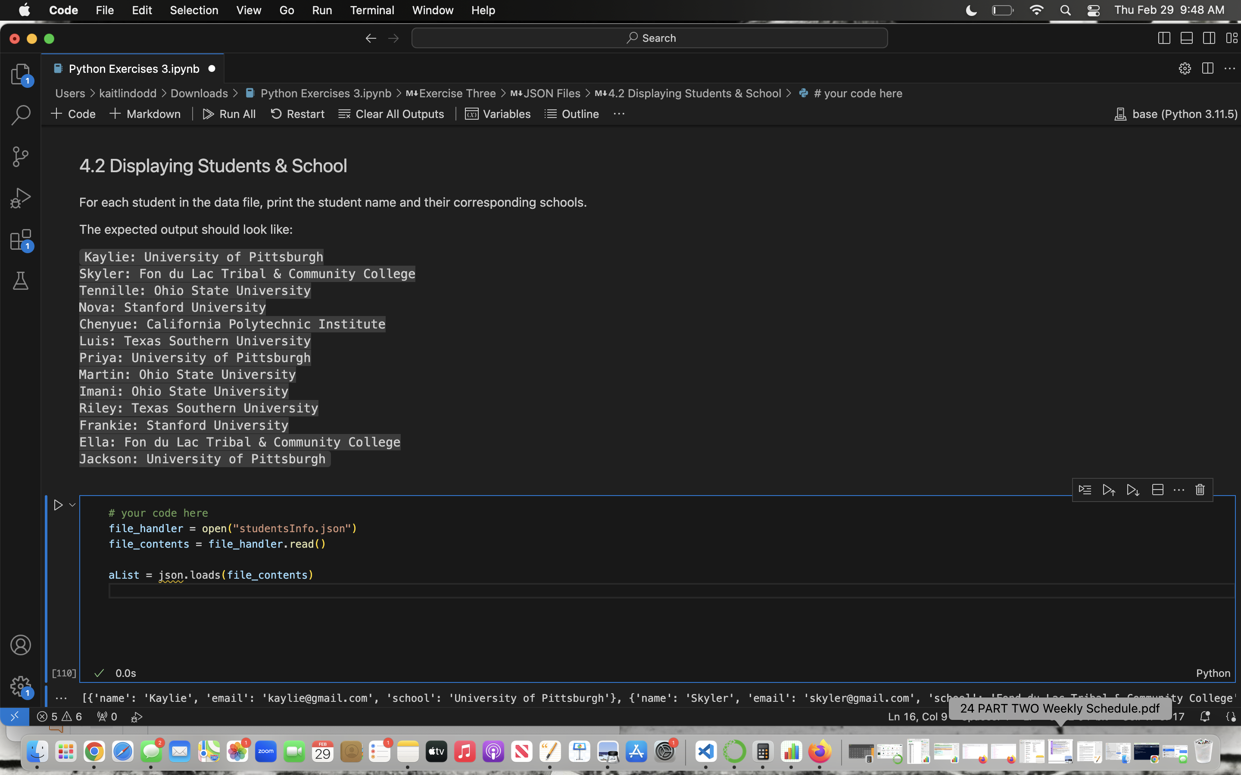Toggle the secondary side bar
Screen dimensions: 1241x775
click(x=1209, y=38)
